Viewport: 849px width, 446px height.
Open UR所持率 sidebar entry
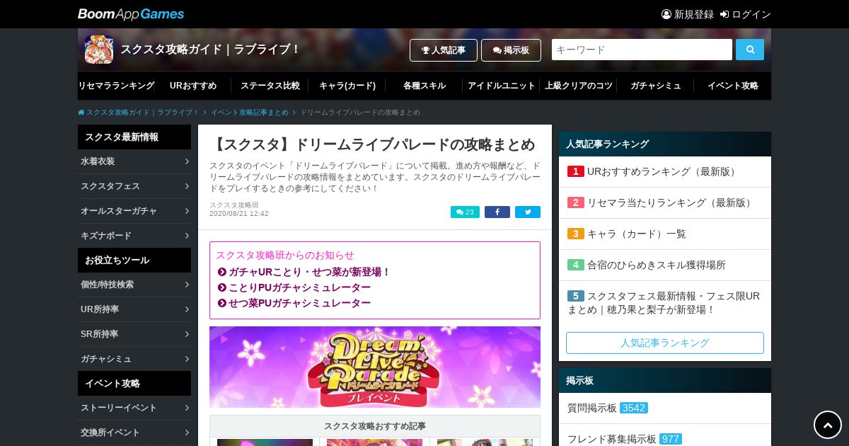(x=134, y=309)
